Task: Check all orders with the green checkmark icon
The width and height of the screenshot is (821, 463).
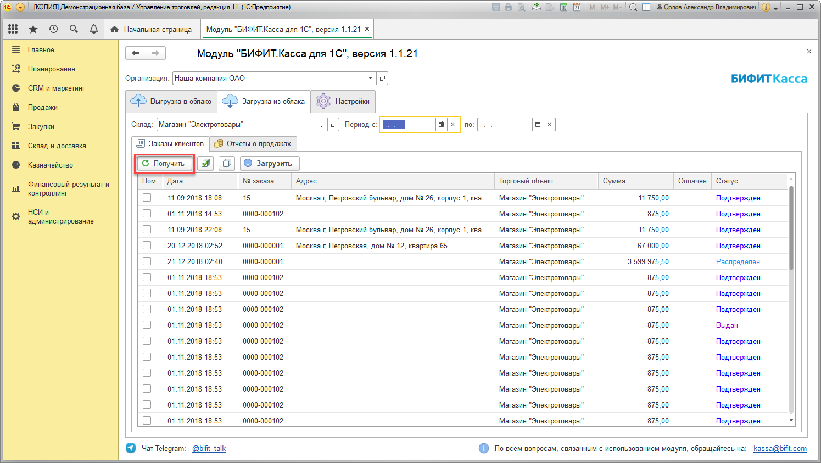Action: [x=205, y=163]
